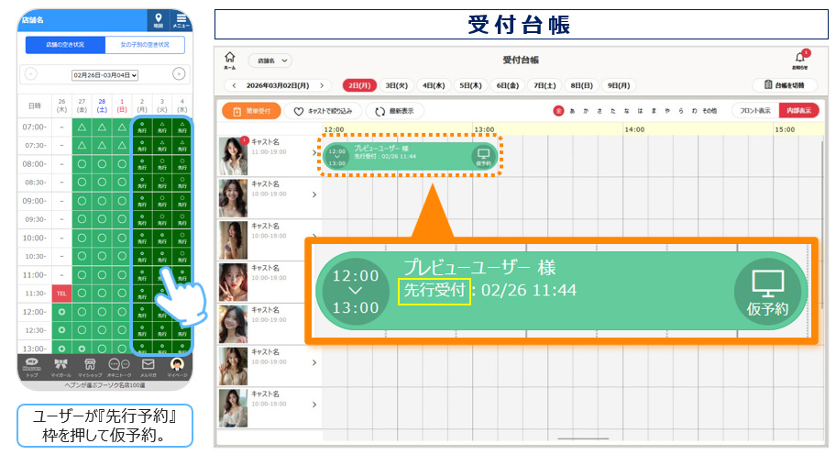Click the orange 簡単受付 button
This screenshot has width=836, height=455.
[x=250, y=111]
